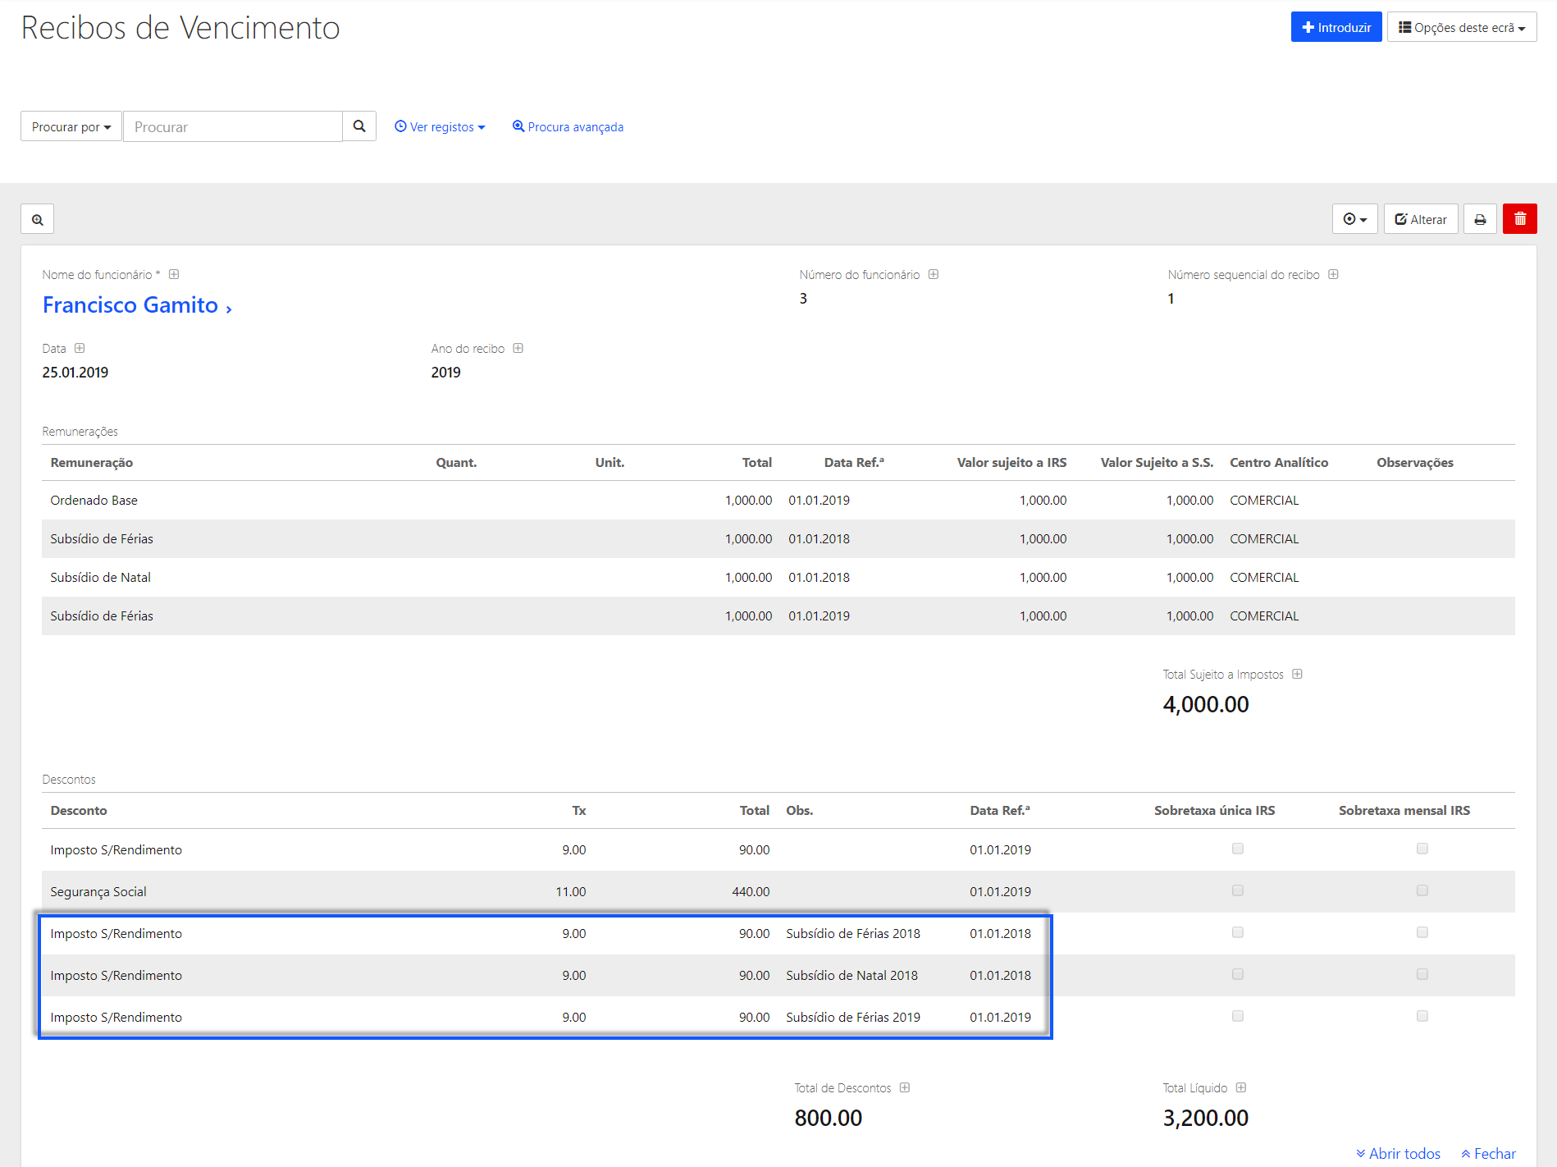Click into the Procurar search field
Image resolution: width=1557 pixels, height=1167 pixels.
(232, 126)
